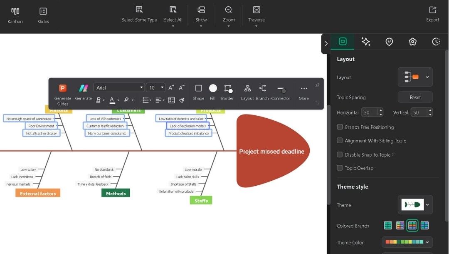The width and height of the screenshot is (449, 254).
Task: Expand the Arial font dropdown
Action: pos(141,87)
